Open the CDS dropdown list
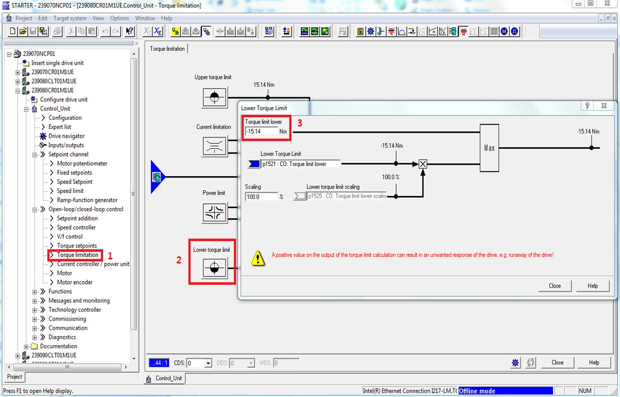Image resolution: width=620 pixels, height=397 pixels. 208,363
